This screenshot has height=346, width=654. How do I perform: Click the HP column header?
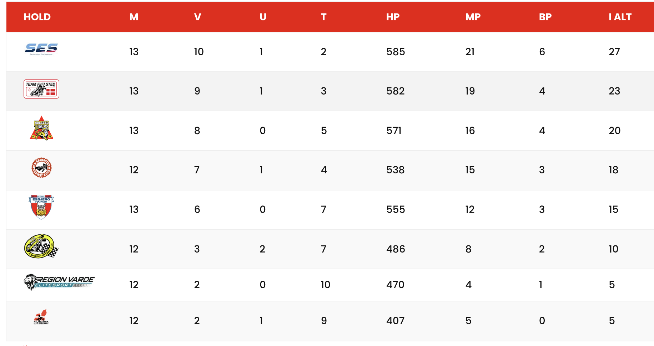tap(393, 17)
